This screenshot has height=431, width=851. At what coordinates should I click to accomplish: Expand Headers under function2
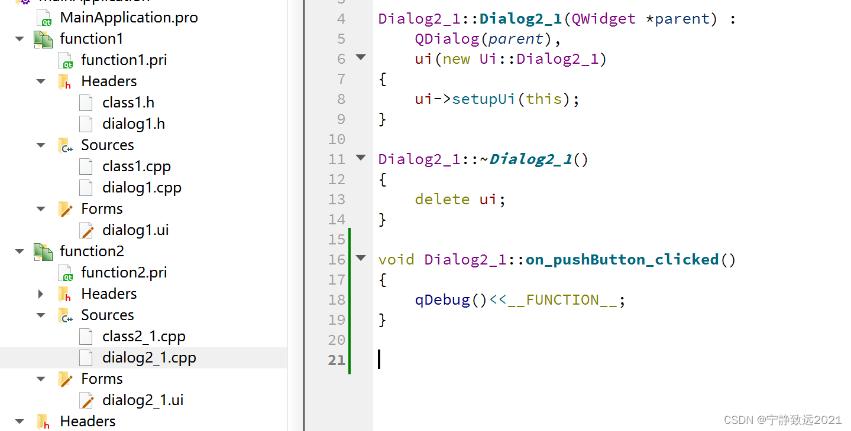41,293
